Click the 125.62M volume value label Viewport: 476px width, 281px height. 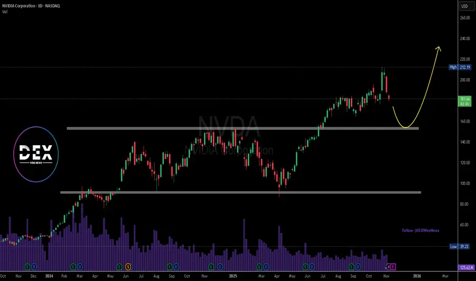pyautogui.click(x=467, y=268)
